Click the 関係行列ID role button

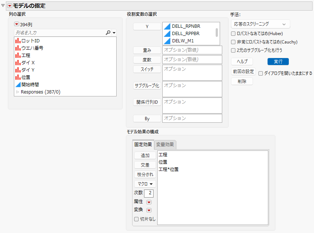click(x=147, y=102)
